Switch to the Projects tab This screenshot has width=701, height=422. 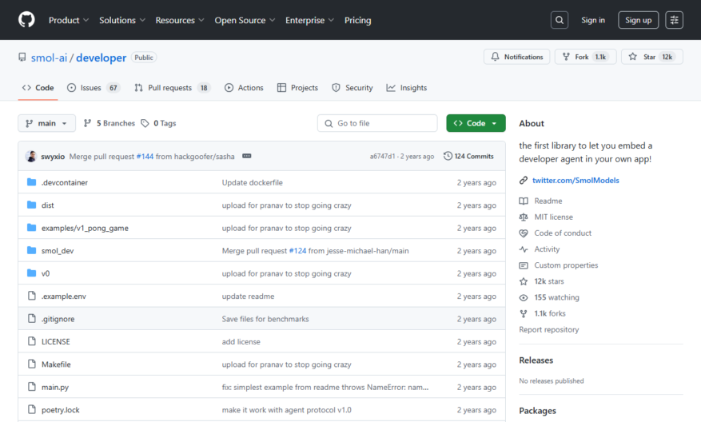click(x=298, y=88)
